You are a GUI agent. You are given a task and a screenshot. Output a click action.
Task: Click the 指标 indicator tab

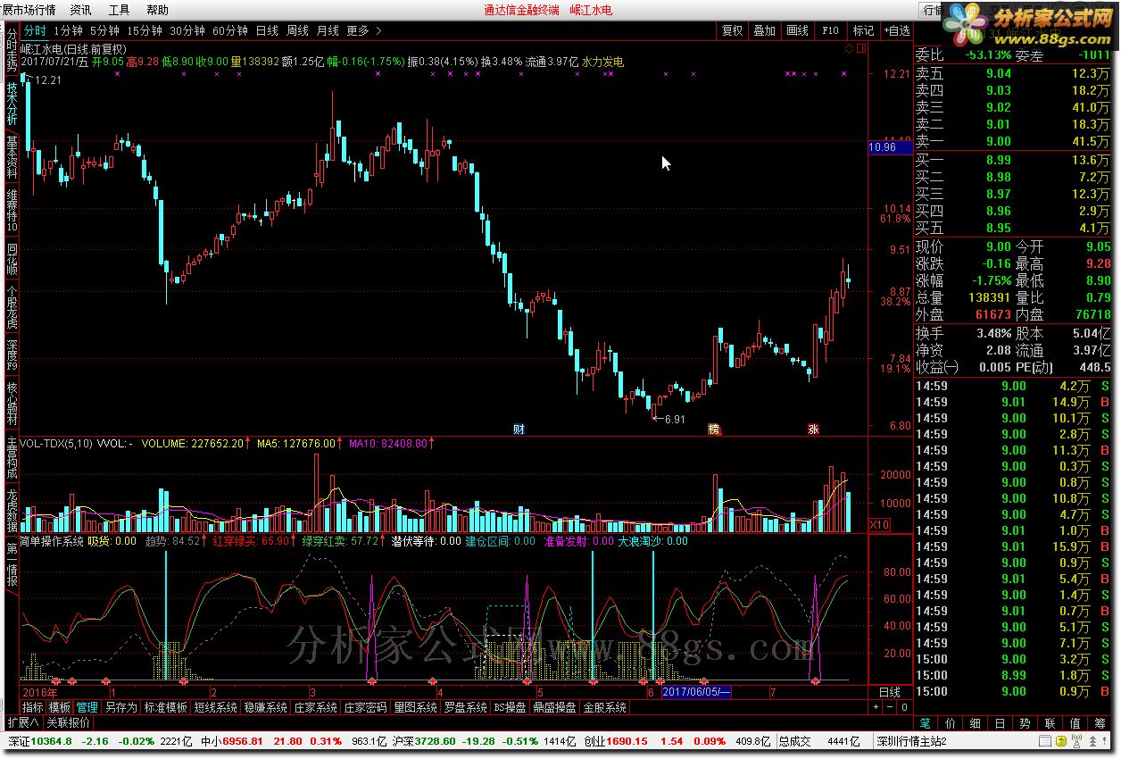(x=32, y=707)
